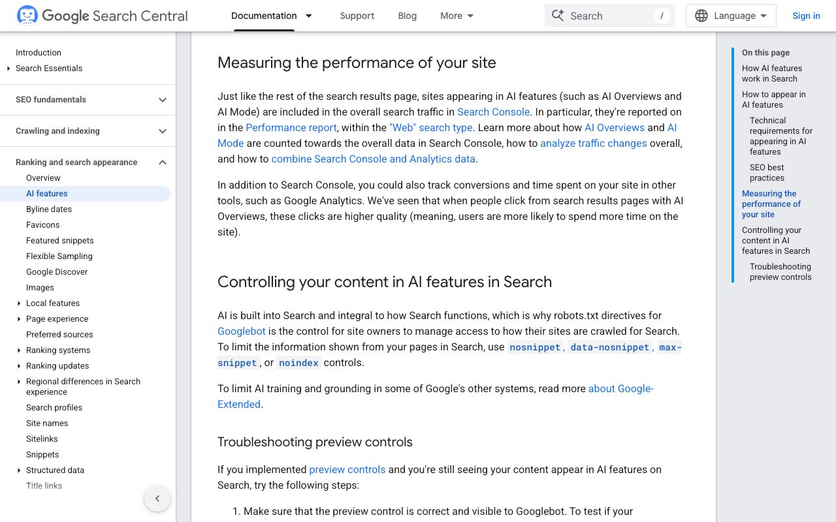Viewport: 836px width, 522px height.
Task: Go to the Blog tab
Action: (407, 16)
